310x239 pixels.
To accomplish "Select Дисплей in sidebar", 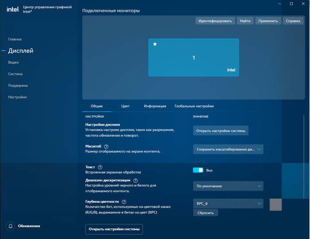I will [x=21, y=51].
